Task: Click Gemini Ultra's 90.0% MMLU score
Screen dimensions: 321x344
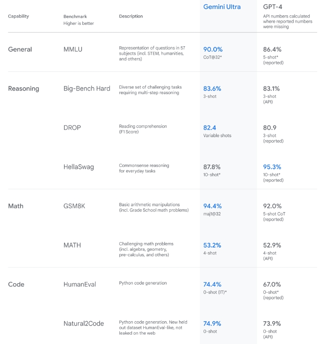Action: [x=213, y=49]
